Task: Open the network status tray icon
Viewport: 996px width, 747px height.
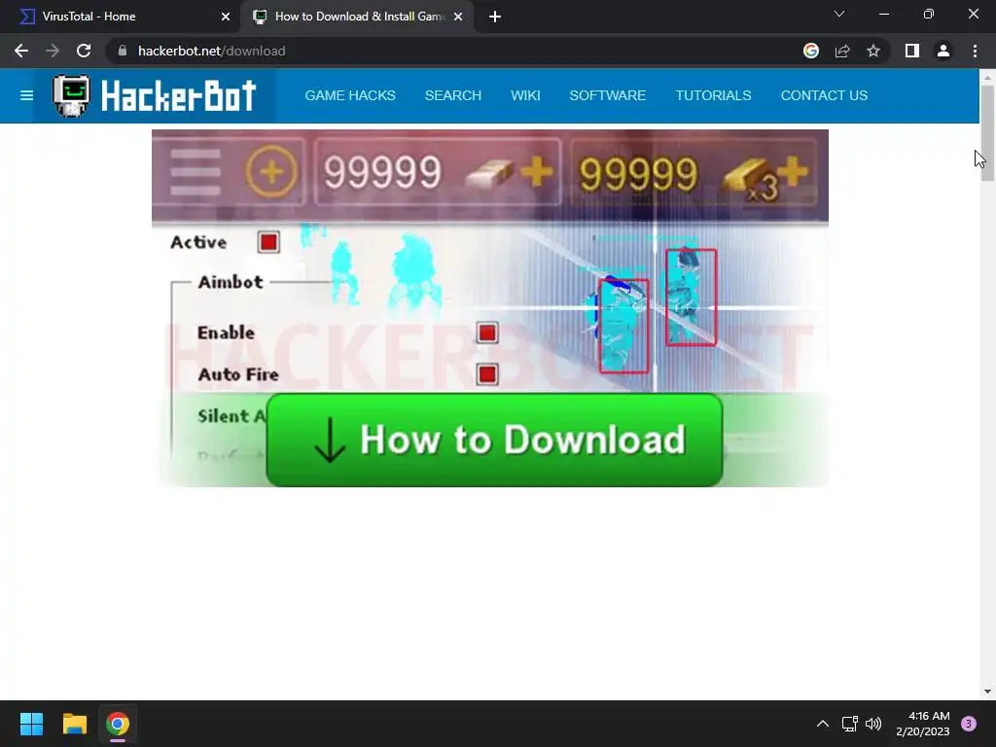Action: pyautogui.click(x=850, y=724)
